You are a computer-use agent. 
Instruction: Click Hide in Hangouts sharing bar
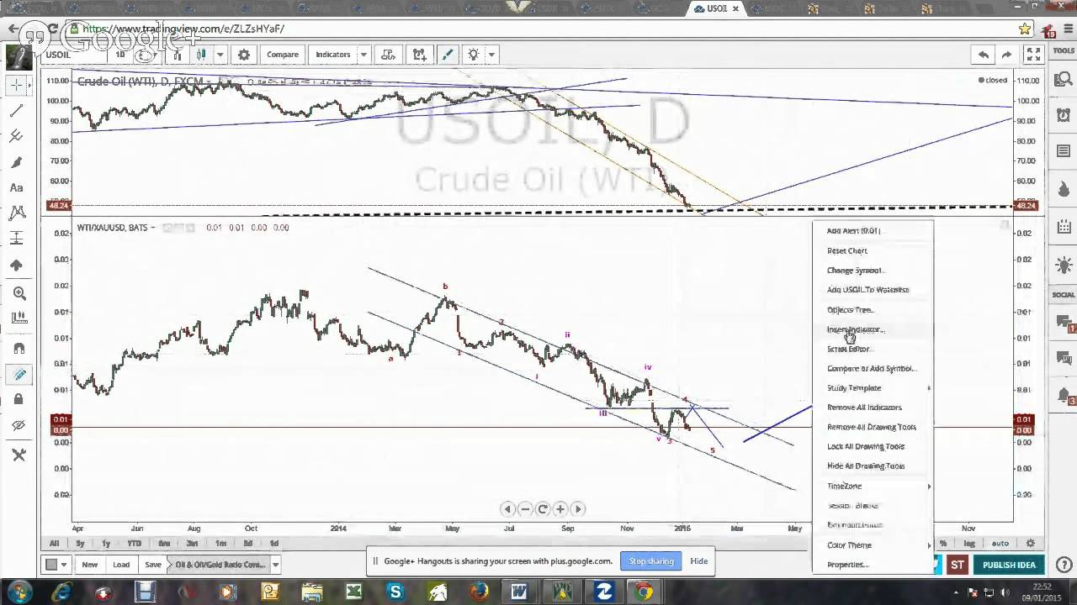point(699,561)
